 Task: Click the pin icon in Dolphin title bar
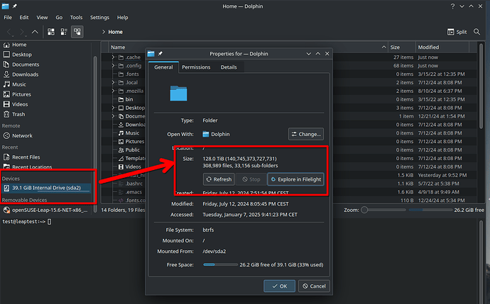tap(15, 6)
